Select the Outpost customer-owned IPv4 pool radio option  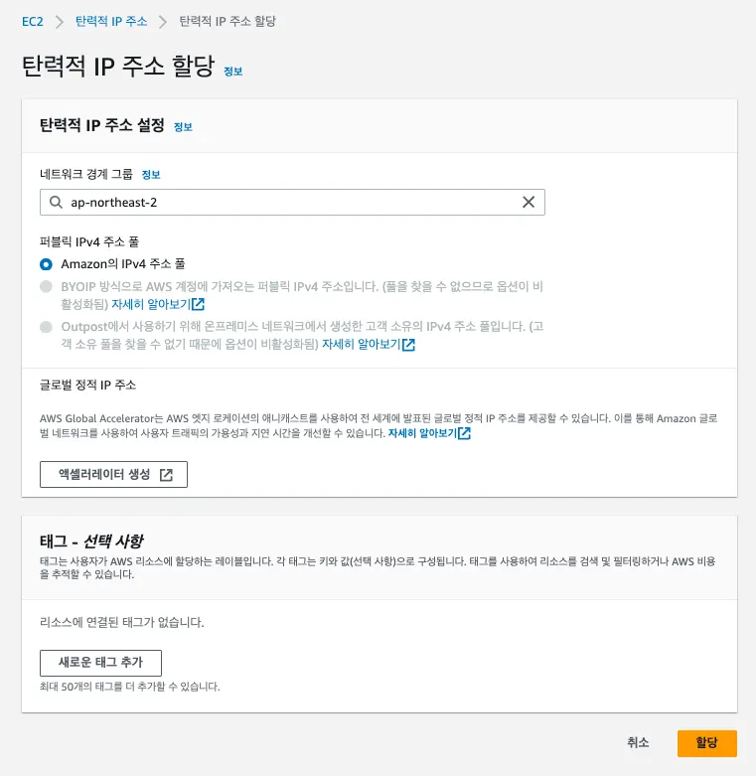[46, 327]
